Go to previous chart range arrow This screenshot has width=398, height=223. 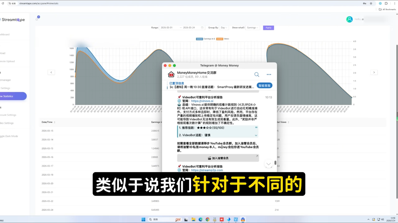[51, 72]
